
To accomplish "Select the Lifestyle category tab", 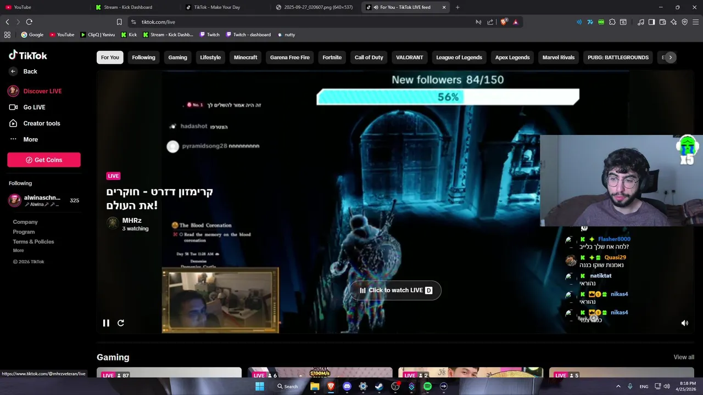I will pos(210,58).
